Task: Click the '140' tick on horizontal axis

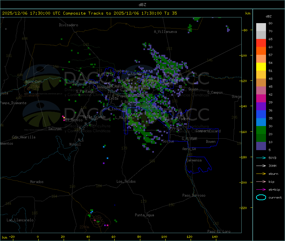Action: click(x=215, y=237)
